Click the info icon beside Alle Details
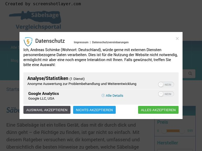The height and width of the screenshot is (151, 202). (103, 95)
